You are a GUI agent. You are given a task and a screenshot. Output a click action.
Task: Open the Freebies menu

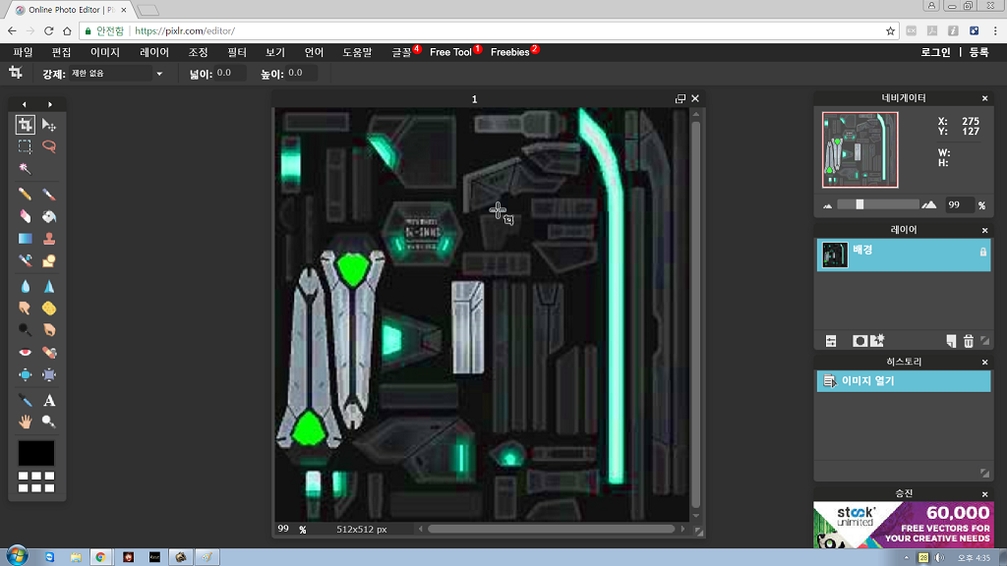510,52
